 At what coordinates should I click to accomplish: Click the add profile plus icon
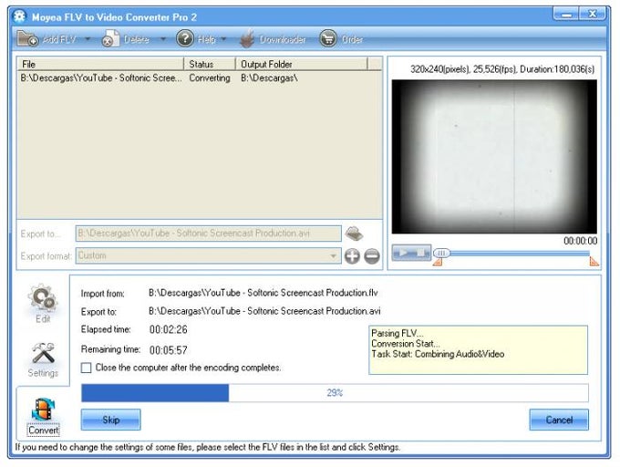click(x=352, y=255)
